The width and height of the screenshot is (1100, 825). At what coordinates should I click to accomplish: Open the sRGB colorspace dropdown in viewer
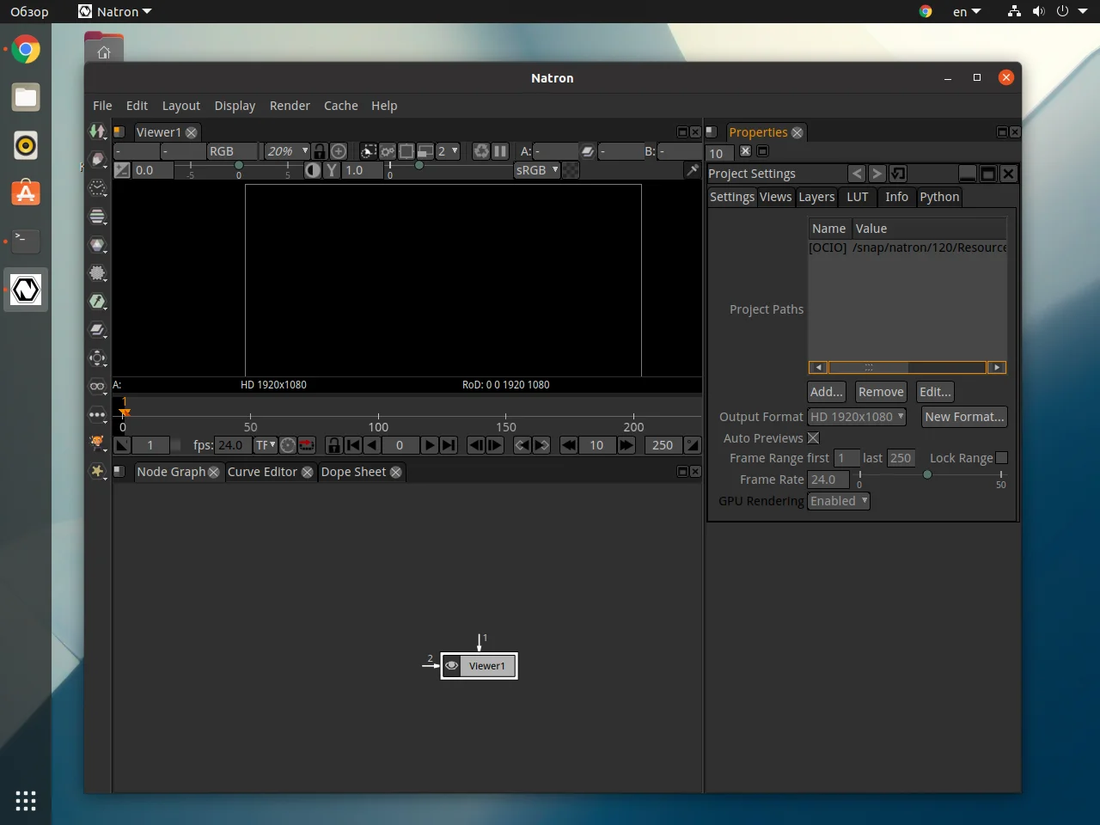point(536,170)
